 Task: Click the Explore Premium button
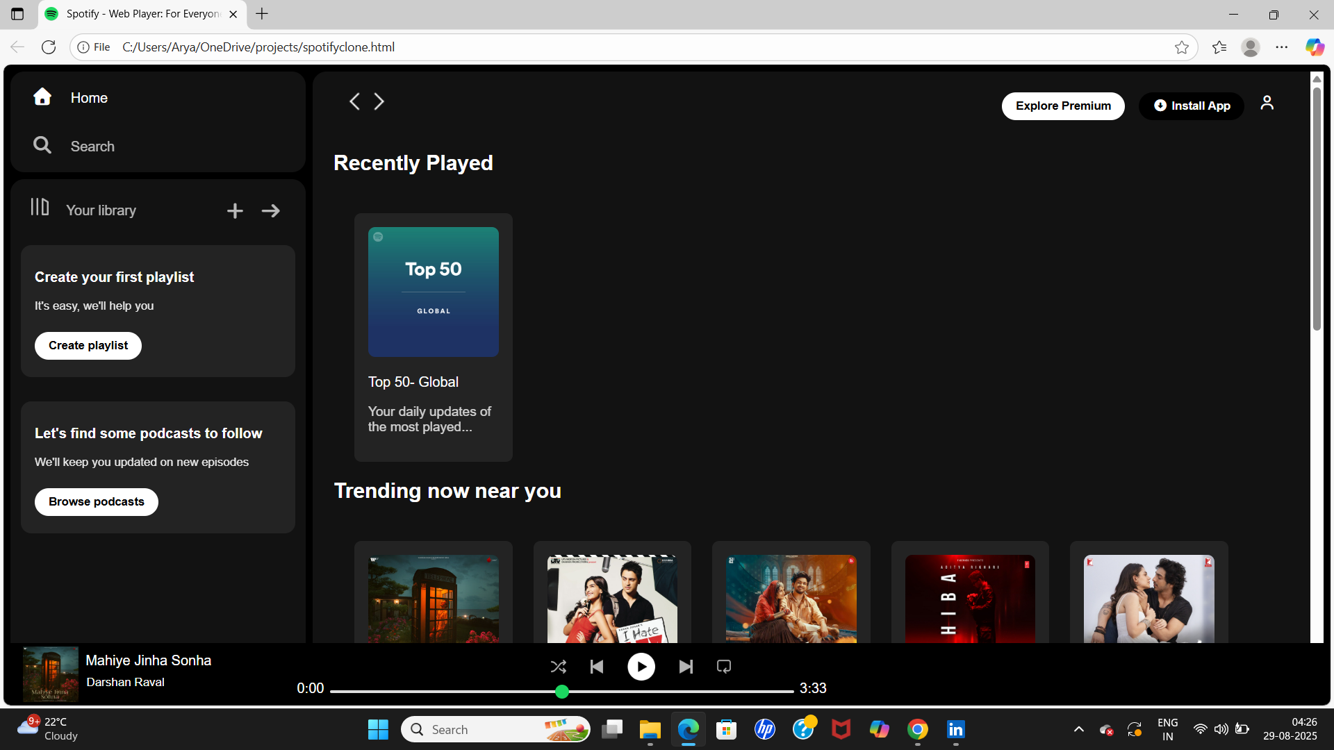[1062, 106]
